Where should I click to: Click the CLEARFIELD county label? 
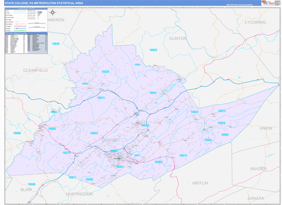coord(36,70)
